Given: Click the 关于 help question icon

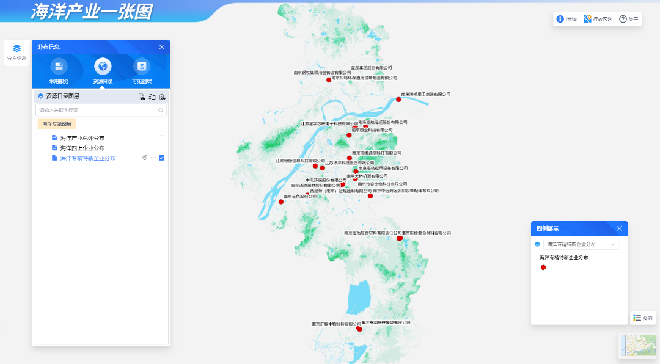Looking at the screenshot, I should coord(623,19).
